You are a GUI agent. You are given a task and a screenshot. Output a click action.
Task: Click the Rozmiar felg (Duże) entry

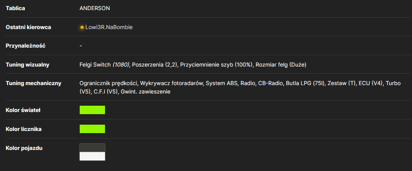280,65
